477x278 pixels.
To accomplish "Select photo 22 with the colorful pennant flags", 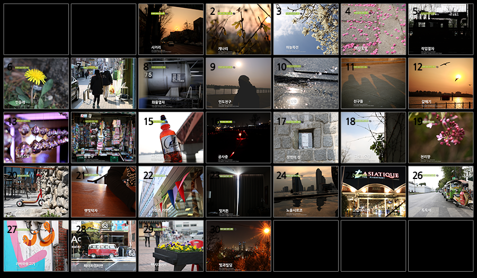I will (171, 192).
